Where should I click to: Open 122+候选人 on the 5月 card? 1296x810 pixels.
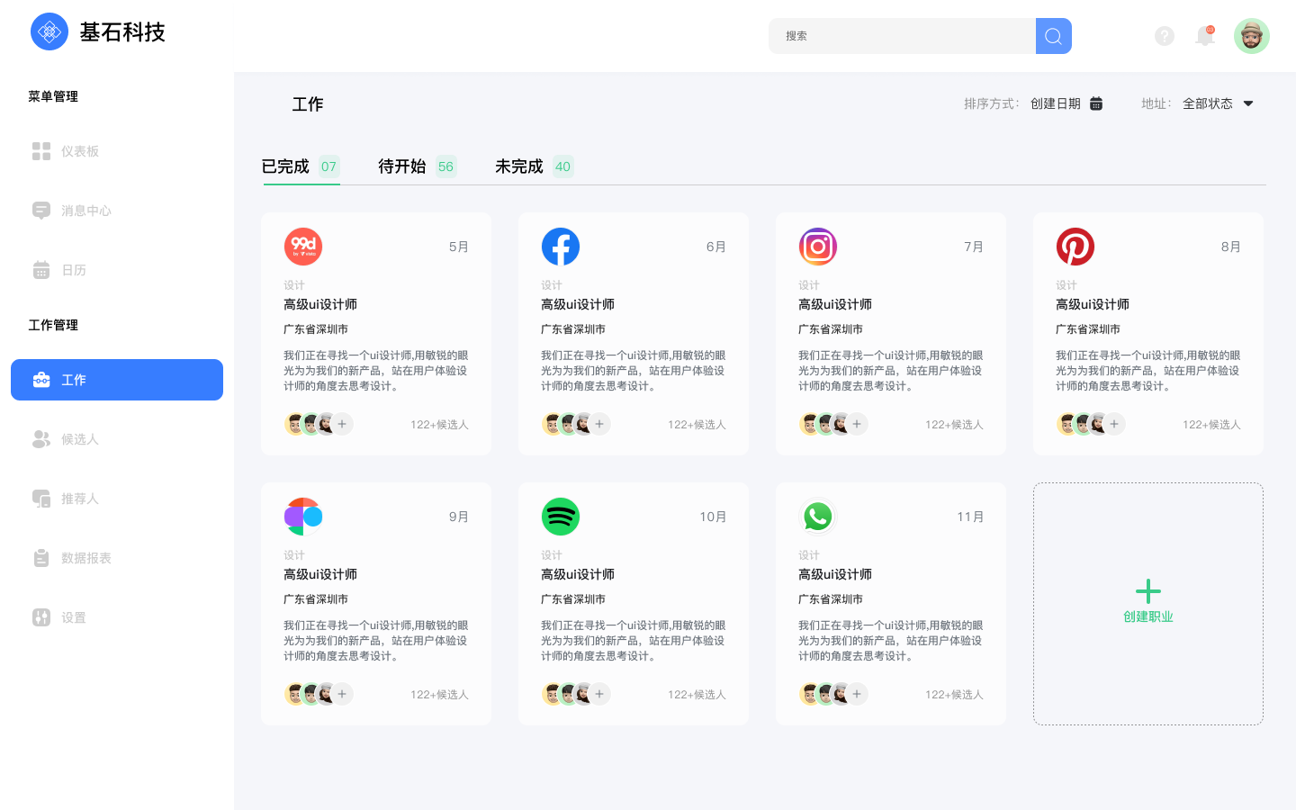click(x=439, y=425)
